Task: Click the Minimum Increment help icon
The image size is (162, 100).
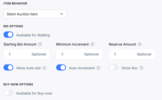Action: click(x=92, y=44)
